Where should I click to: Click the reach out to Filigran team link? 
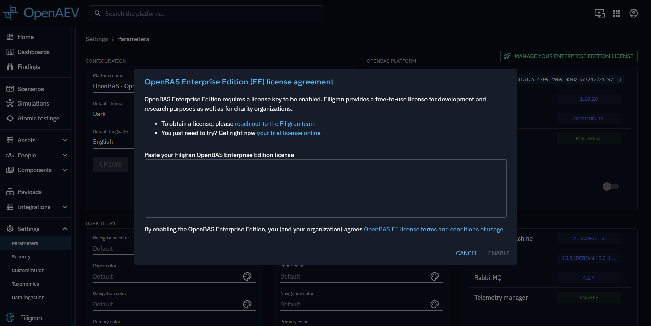pos(275,124)
